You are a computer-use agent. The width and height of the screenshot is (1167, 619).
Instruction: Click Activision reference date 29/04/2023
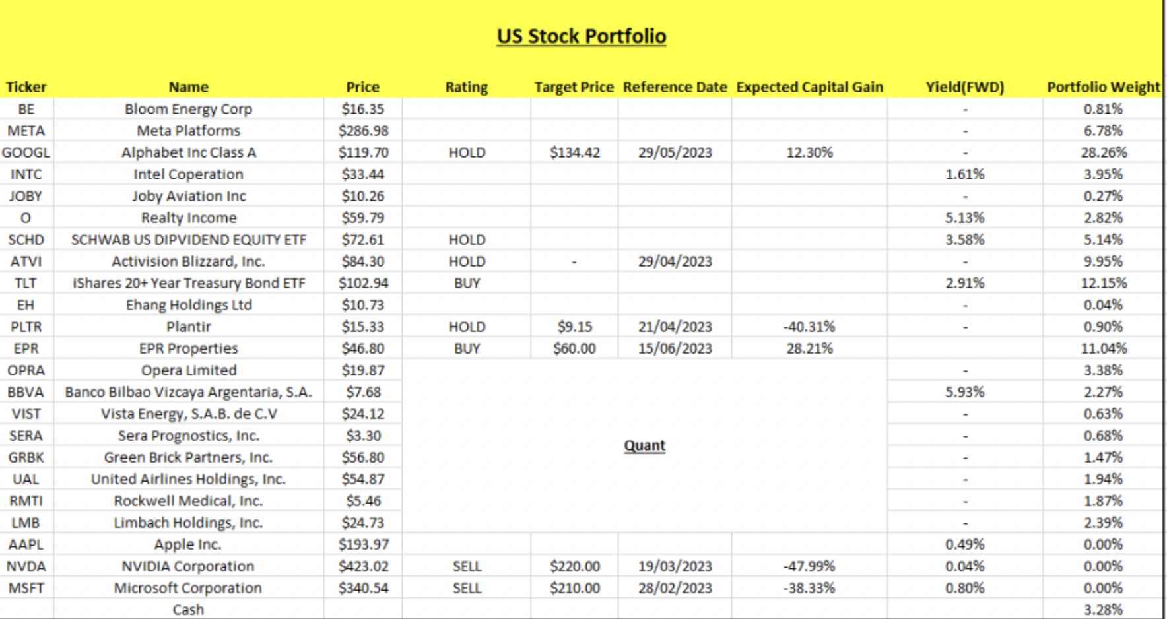click(x=675, y=261)
